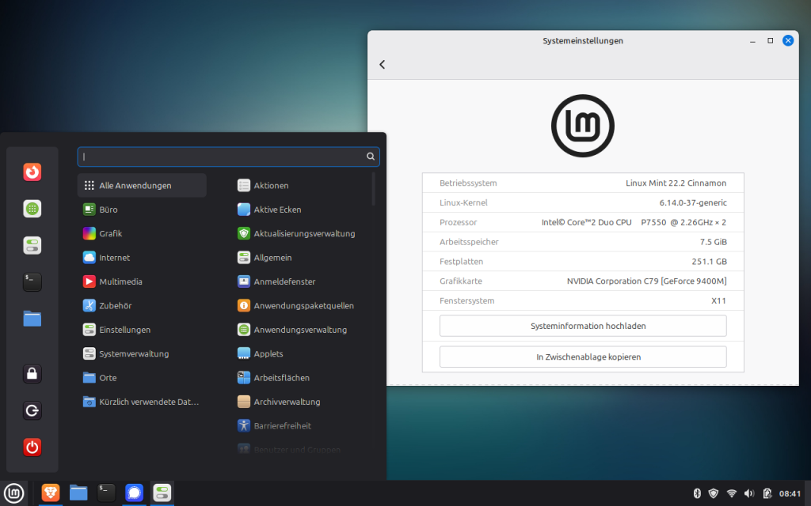
Task: Open the Linux Mint menu button
Action: pyautogui.click(x=14, y=493)
